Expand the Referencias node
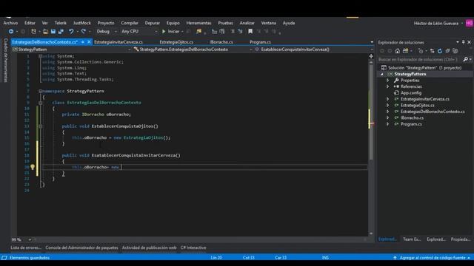The width and height of the screenshot is (474, 266). click(x=388, y=86)
